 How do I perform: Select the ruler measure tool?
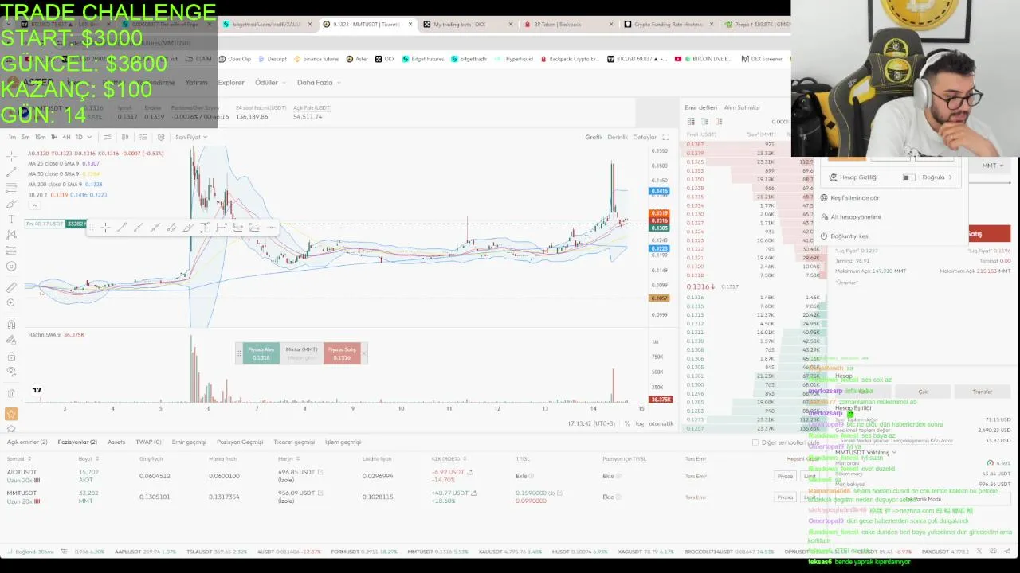(x=11, y=287)
